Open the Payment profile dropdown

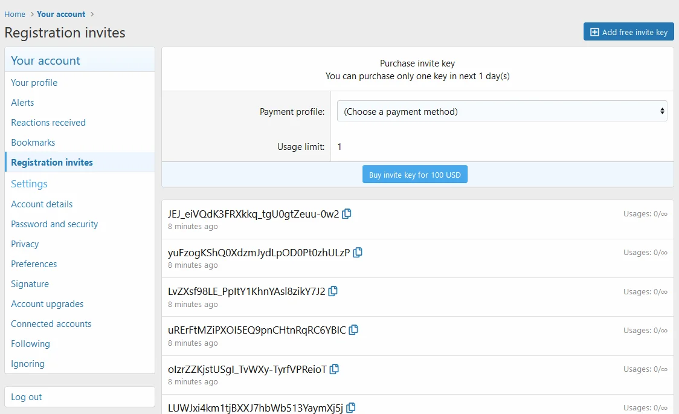tap(501, 111)
